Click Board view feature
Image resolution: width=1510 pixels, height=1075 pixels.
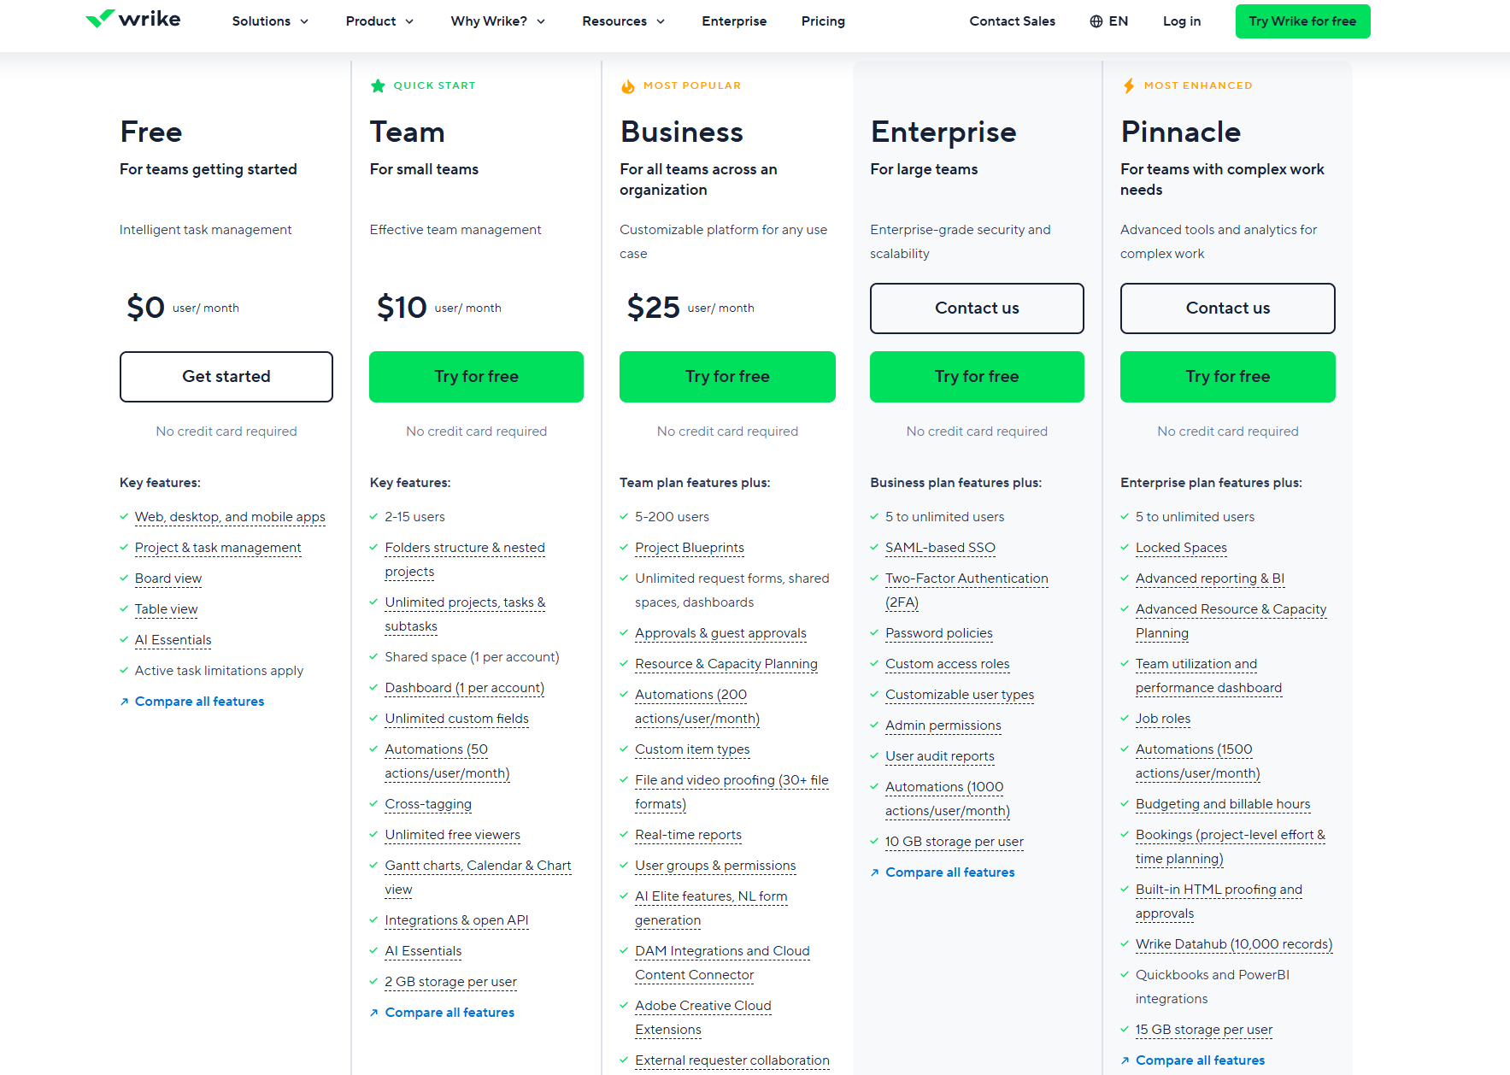pos(168,579)
